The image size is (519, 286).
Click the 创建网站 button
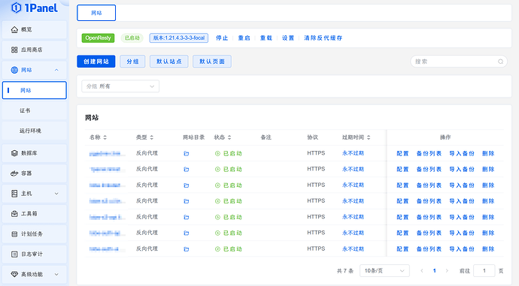[x=96, y=62]
